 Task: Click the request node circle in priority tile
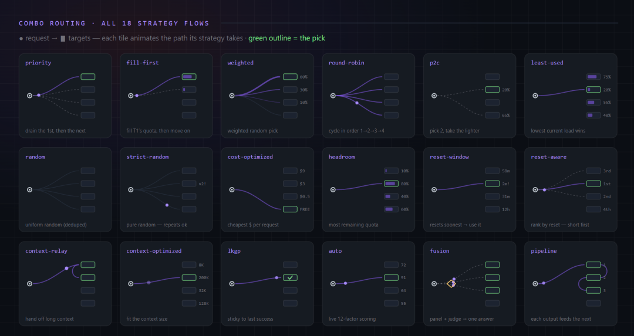tap(29, 96)
